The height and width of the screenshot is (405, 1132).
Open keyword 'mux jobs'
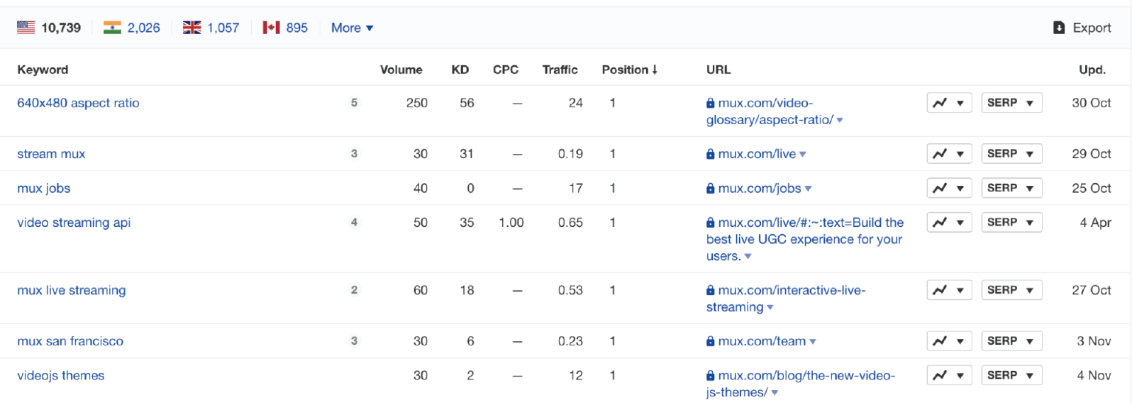(x=44, y=188)
